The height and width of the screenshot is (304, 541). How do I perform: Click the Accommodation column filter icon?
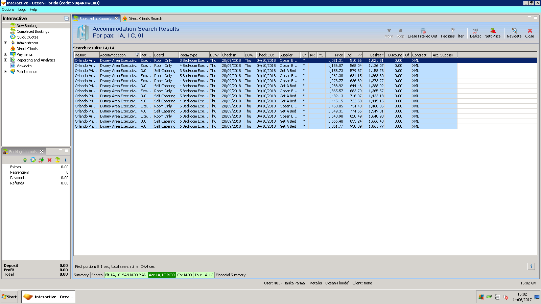pos(137,55)
